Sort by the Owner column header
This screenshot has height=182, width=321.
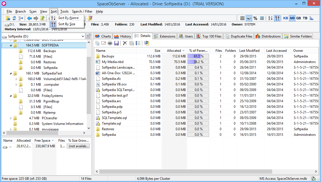(x=305, y=51)
